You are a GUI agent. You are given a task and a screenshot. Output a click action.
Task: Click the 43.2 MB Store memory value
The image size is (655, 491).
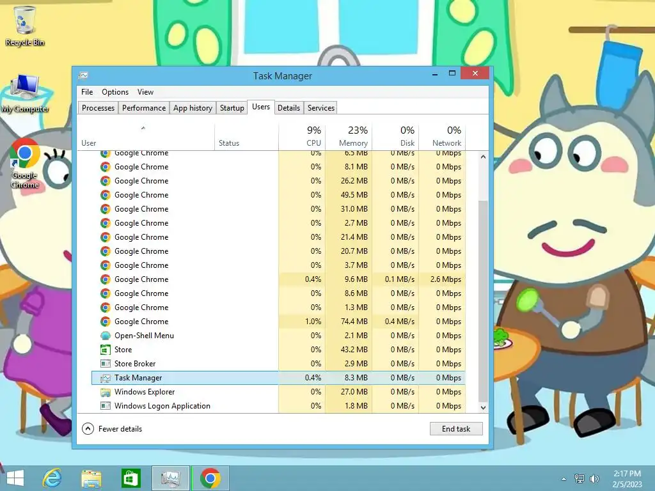354,350
